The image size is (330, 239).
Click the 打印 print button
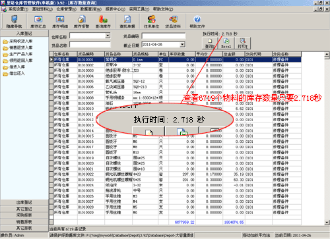pyautogui.click(x=242, y=43)
